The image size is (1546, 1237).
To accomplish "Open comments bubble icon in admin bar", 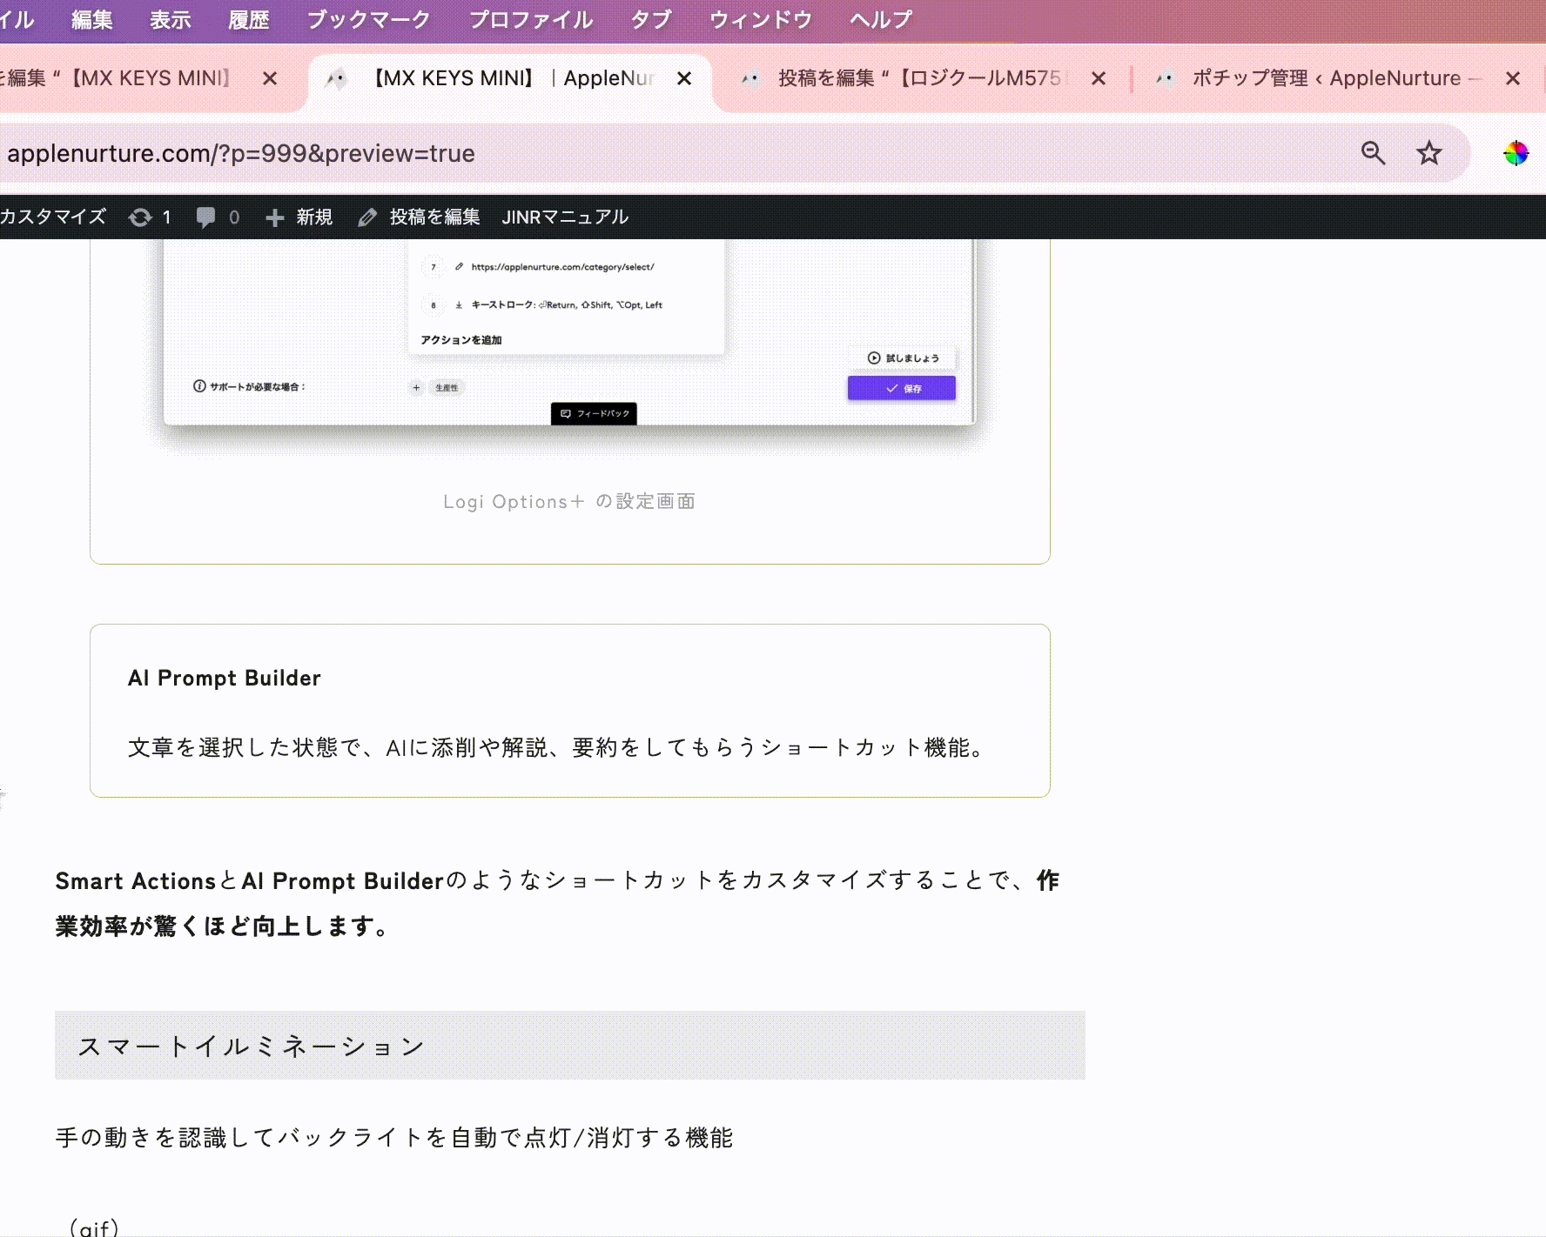I will pyautogui.click(x=205, y=217).
